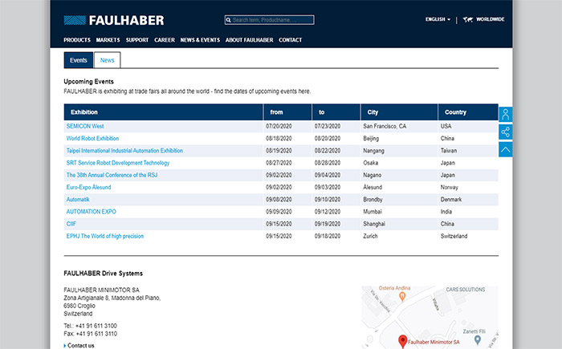Click the Tel.: +41 91 611 3100 line
This screenshot has height=349, width=562.
[x=90, y=326]
